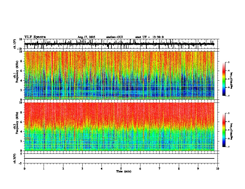Click the ch.2 color bar log(PSD) unit label
Viewport: 245px width, 189px height.
(231, 131)
